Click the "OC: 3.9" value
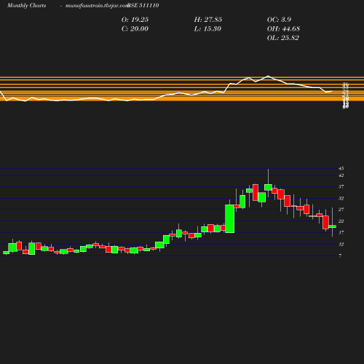 tap(279, 20)
